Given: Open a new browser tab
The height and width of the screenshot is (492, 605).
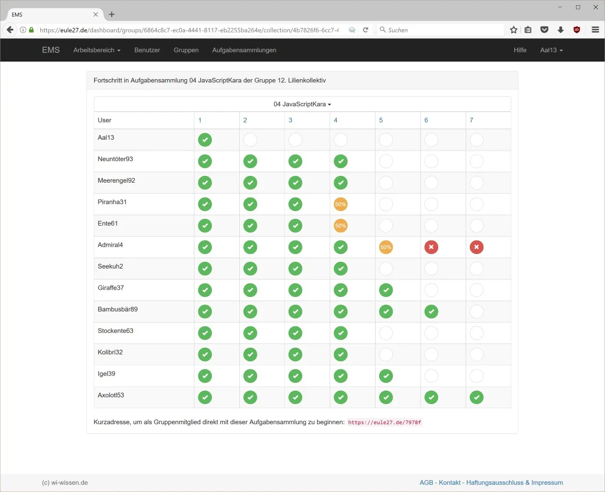Looking at the screenshot, I should (111, 14).
